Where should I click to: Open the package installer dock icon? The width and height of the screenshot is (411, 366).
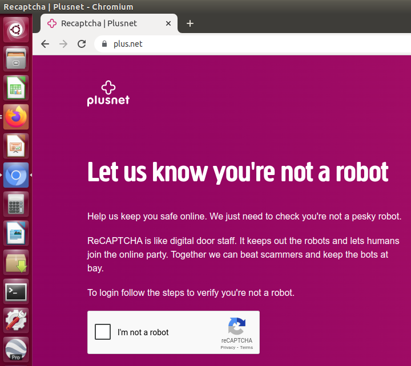tap(16, 262)
